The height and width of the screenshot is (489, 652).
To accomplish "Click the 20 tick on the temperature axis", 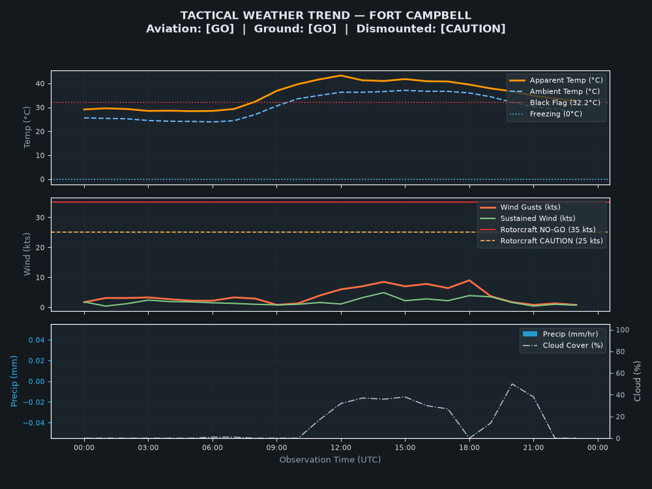I will click(40, 132).
